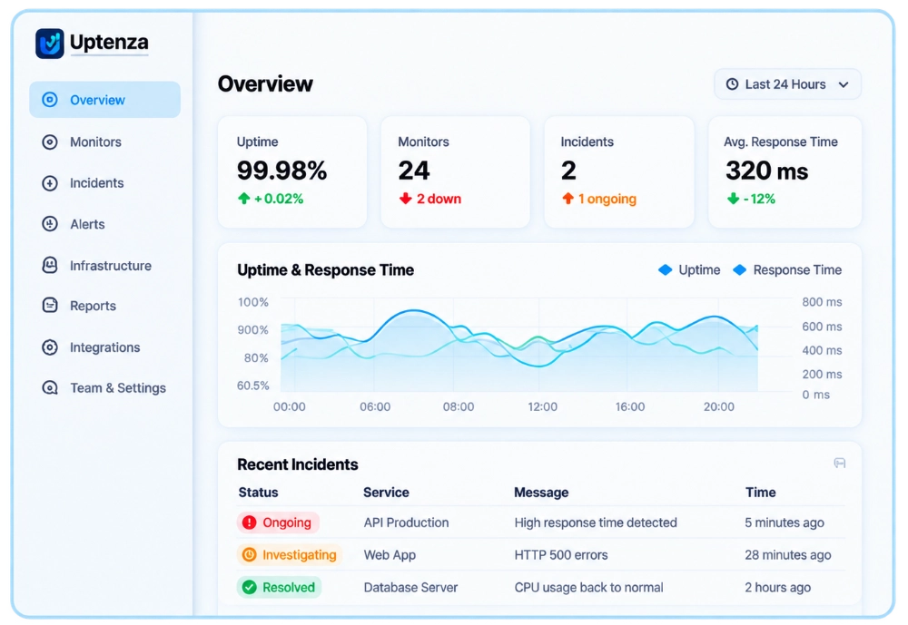The width and height of the screenshot is (908, 625).
Task: Click the 5 minutes ago time cell
Action: [x=785, y=522]
